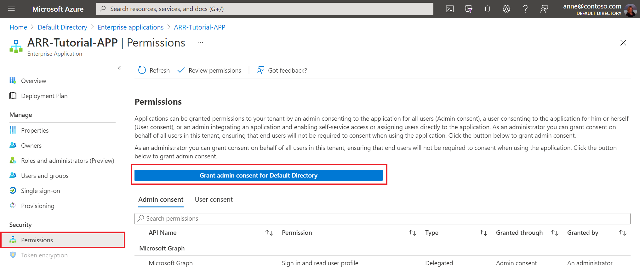Collapse the left navigation pane
The width and height of the screenshot is (640, 269).
pyautogui.click(x=119, y=68)
